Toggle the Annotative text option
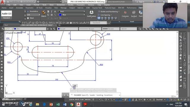The width and height of the screenshot is (190, 107). [32, 11]
